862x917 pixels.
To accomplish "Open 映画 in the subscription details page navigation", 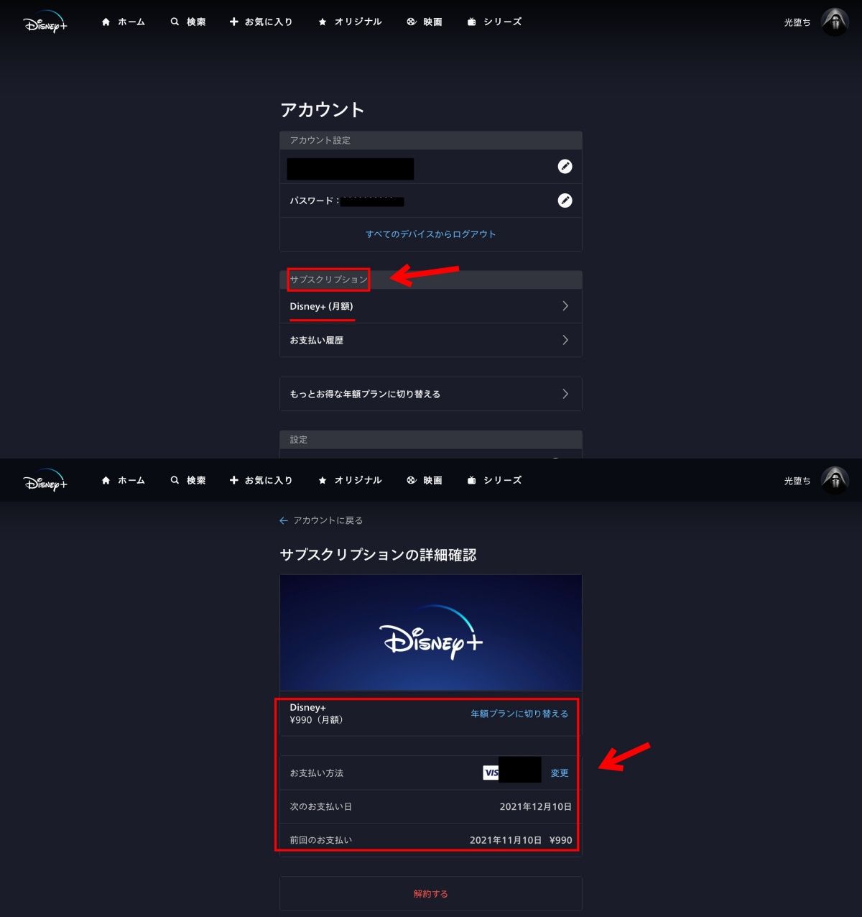I will 424,480.
